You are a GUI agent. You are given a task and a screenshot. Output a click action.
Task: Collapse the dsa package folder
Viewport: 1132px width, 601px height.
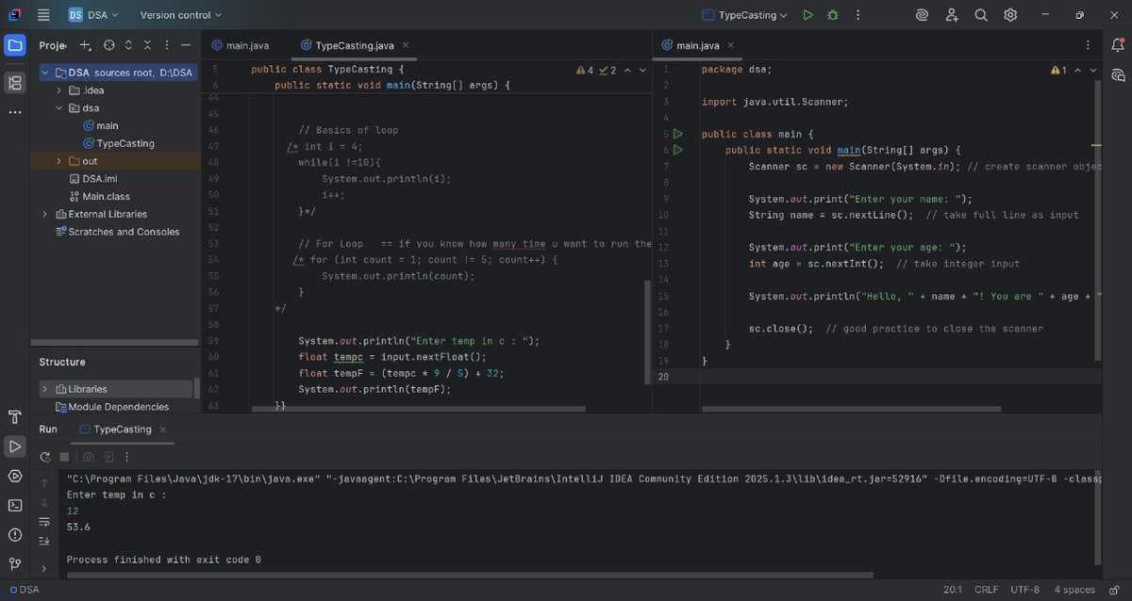coord(59,108)
